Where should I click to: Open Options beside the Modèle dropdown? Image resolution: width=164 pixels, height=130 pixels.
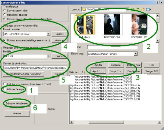[x=59, y=56]
